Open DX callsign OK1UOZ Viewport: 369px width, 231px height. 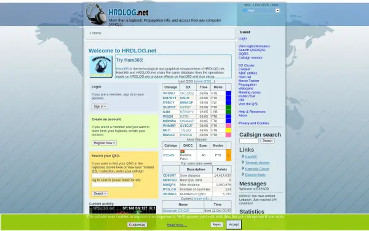pyautogui.click(x=187, y=94)
